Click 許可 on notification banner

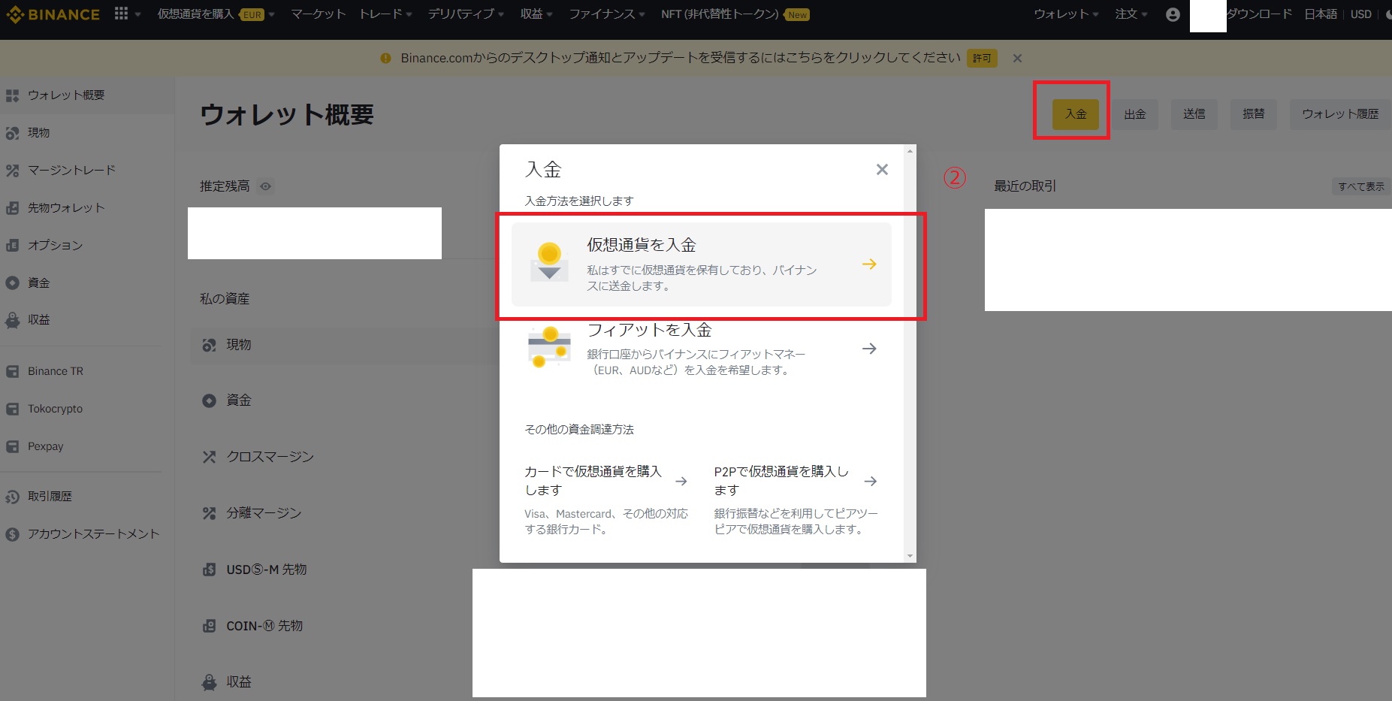tap(982, 59)
